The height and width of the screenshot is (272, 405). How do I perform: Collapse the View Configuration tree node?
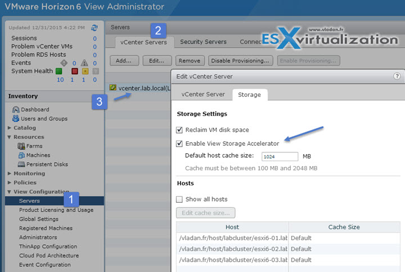point(10,192)
